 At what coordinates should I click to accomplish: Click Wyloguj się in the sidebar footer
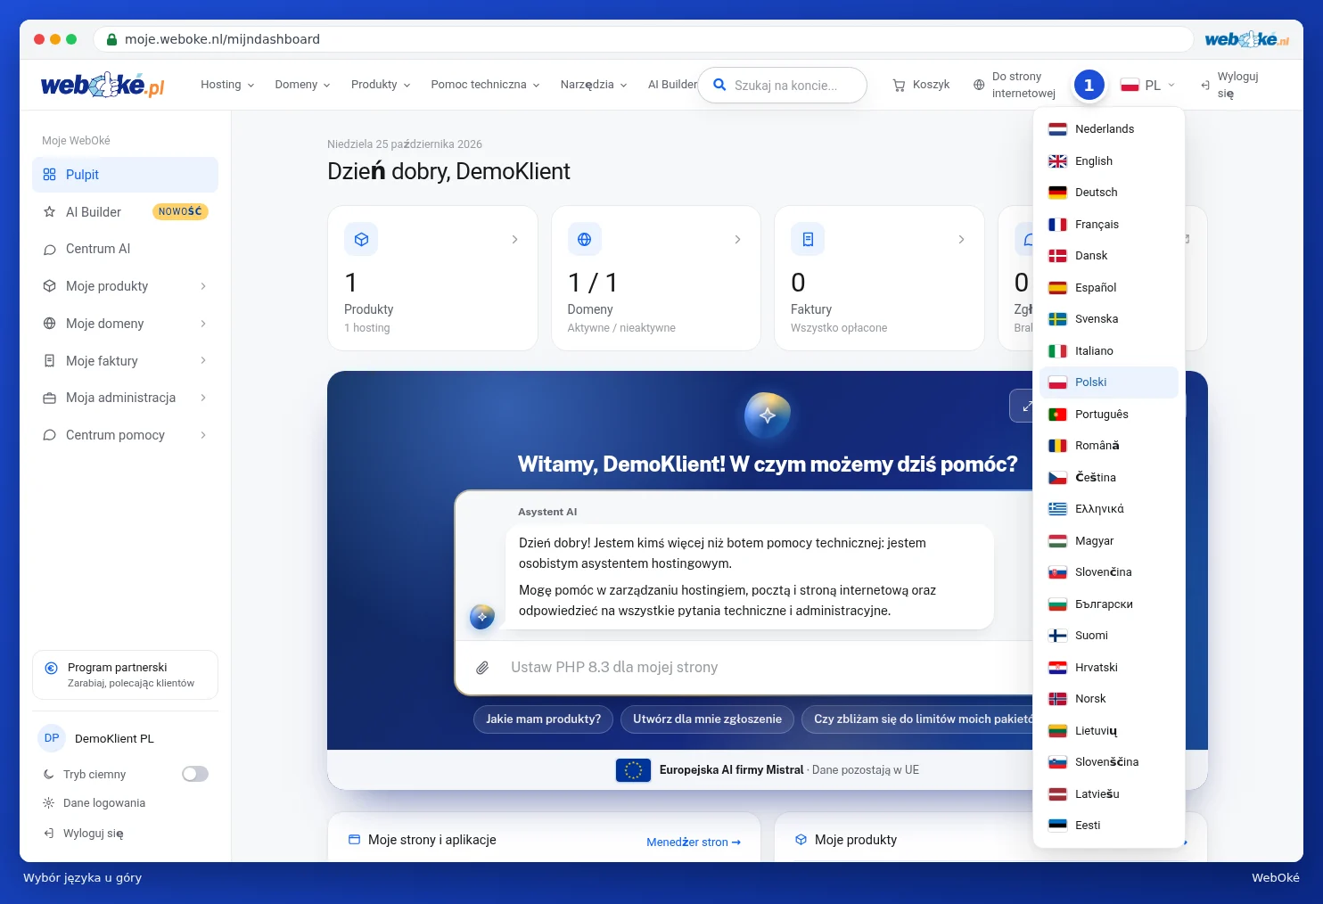coord(84,834)
